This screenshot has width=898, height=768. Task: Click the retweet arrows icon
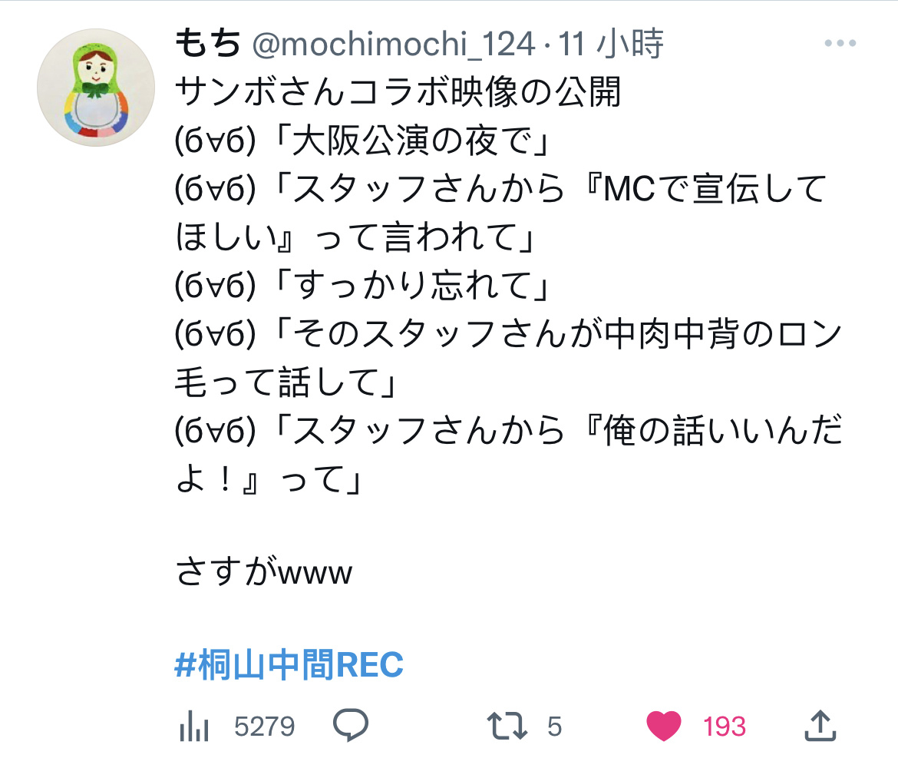point(507,726)
